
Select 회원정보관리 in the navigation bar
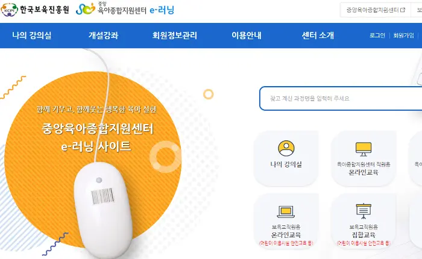click(175, 35)
